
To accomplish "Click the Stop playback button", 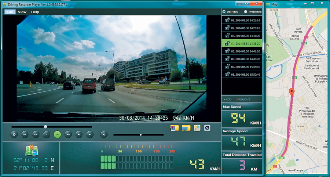I will [x=89, y=134].
